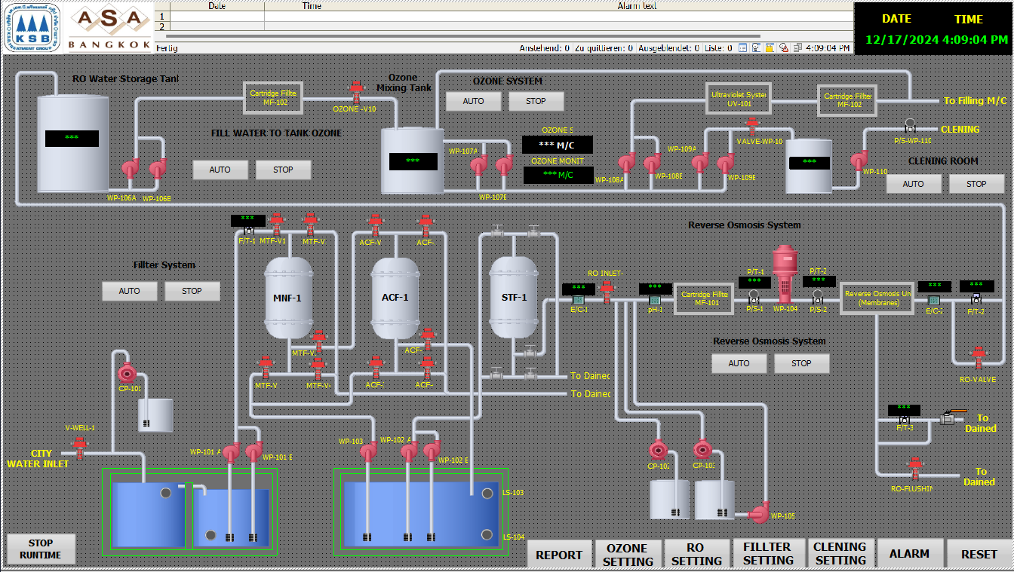Stop the Filter System
Viewport: 1014px width, 572px height.
pyautogui.click(x=192, y=291)
